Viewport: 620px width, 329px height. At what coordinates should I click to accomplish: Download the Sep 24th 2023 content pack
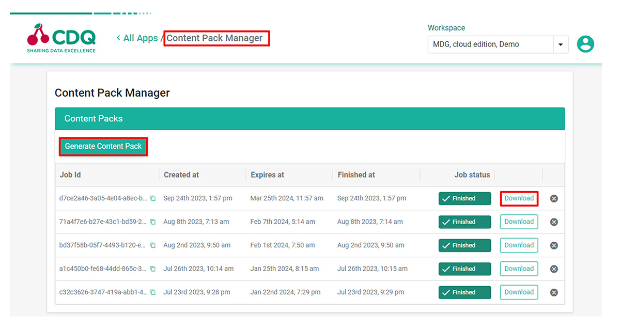click(519, 198)
